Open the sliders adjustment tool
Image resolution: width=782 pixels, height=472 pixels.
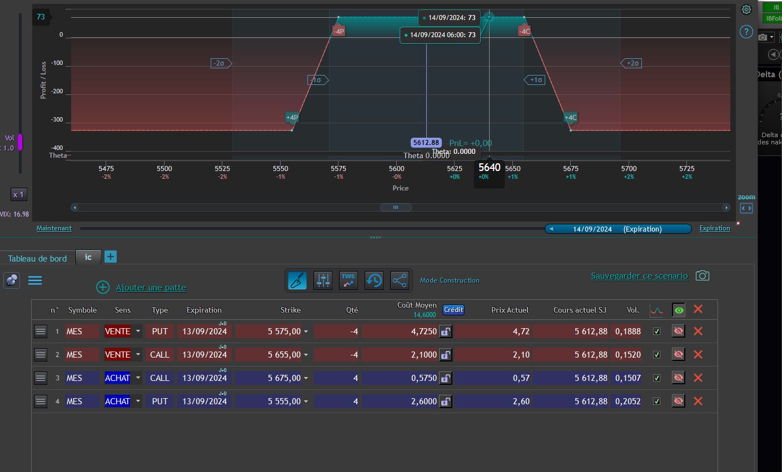tap(323, 280)
